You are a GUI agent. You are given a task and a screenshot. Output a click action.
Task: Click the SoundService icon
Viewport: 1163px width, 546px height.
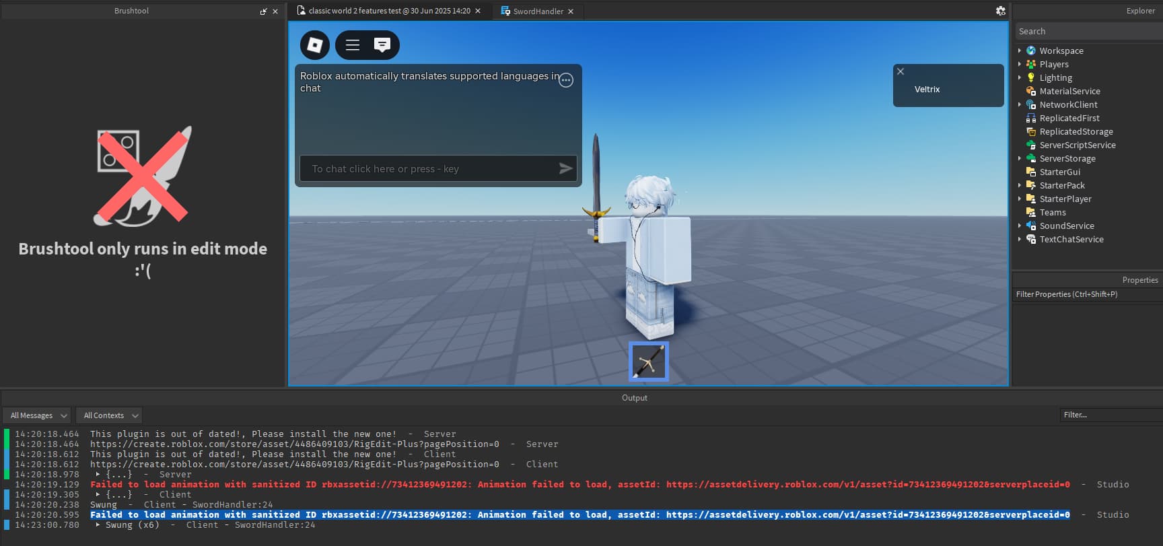(x=1031, y=226)
